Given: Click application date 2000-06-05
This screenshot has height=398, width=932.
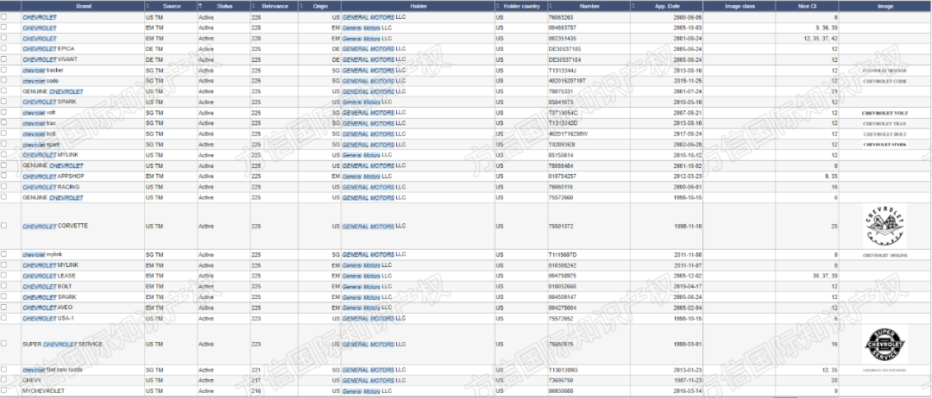Looking at the screenshot, I should pos(688,18).
